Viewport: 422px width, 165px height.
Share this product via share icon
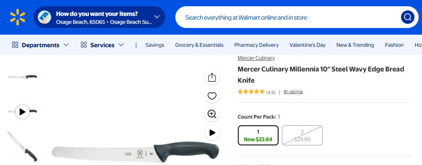click(212, 78)
